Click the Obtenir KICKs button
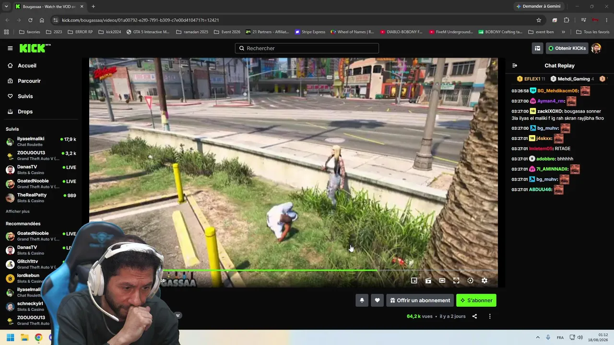 coord(567,48)
